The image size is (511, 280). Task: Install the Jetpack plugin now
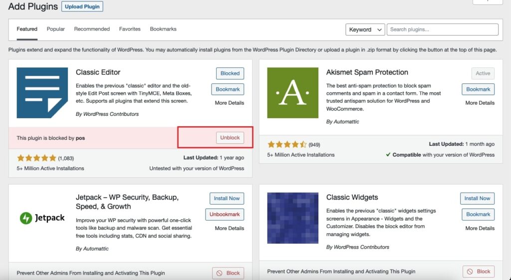tap(227, 199)
